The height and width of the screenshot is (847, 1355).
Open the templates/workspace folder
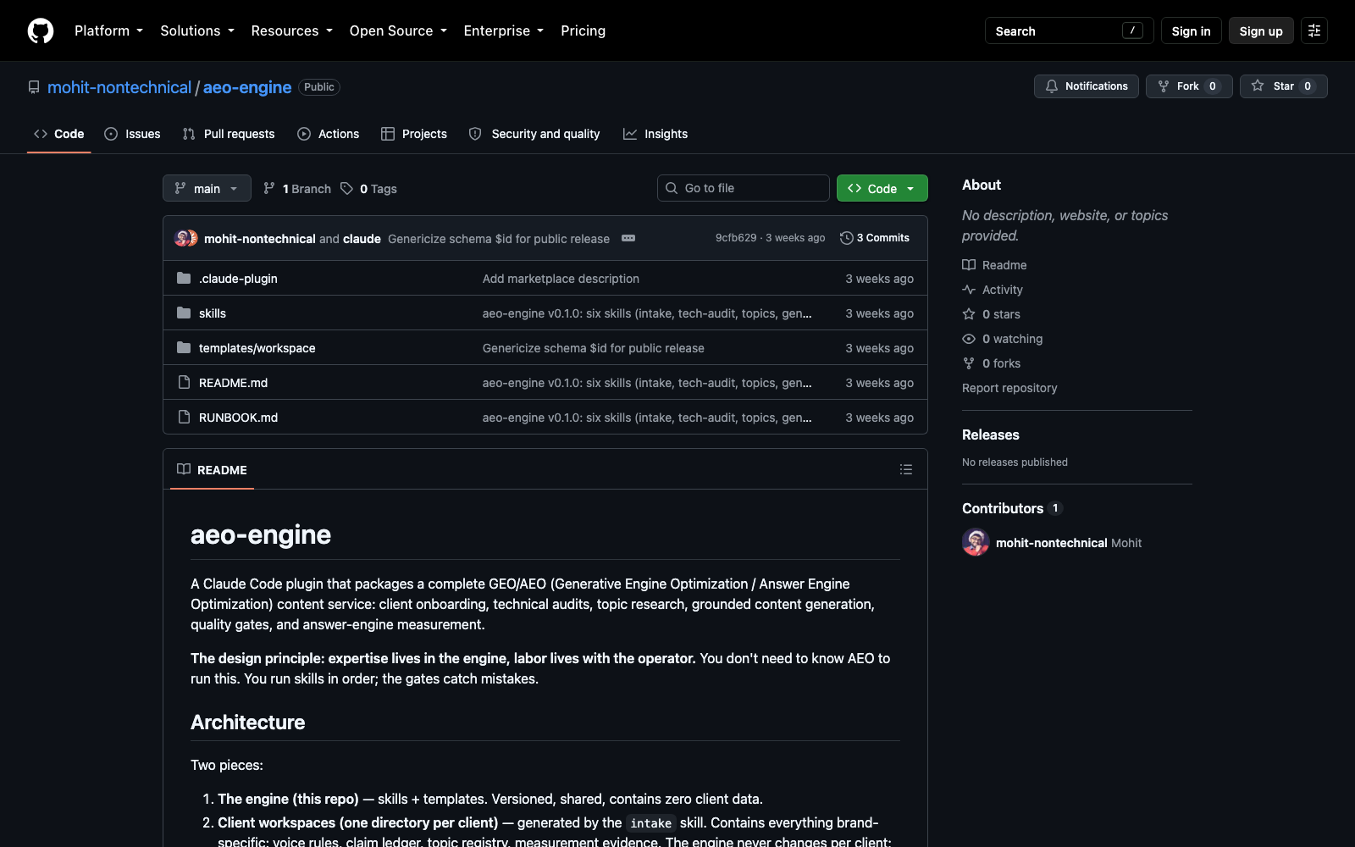click(257, 348)
